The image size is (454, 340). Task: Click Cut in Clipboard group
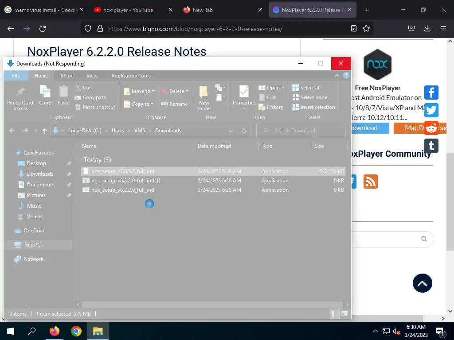[x=83, y=88]
